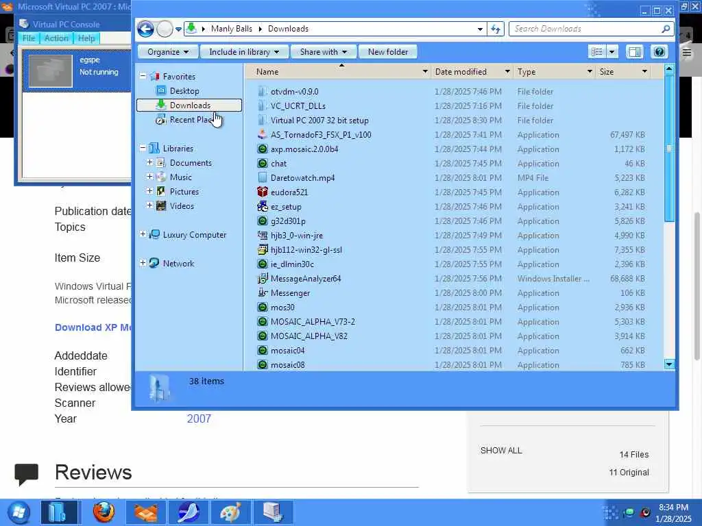Viewport: 702px width, 526px height.
Task: Select the egspe virtual machine thumbnail
Action: 50,71
